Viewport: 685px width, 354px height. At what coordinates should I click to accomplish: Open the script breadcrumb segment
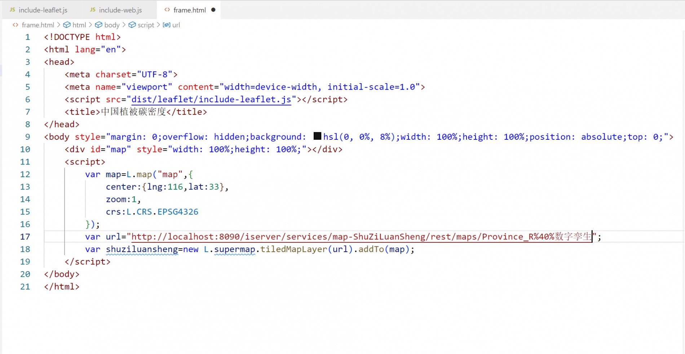146,25
